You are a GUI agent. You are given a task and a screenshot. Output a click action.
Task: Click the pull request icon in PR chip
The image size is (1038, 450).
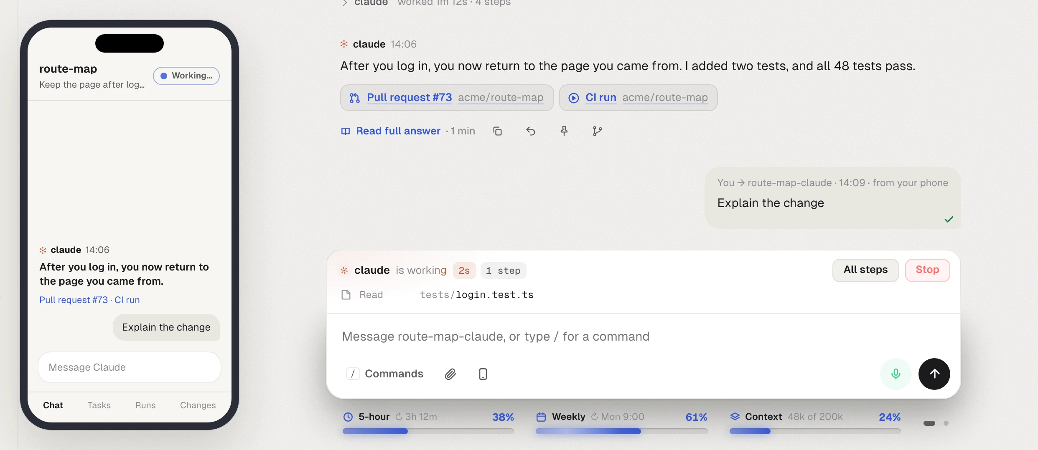355,98
